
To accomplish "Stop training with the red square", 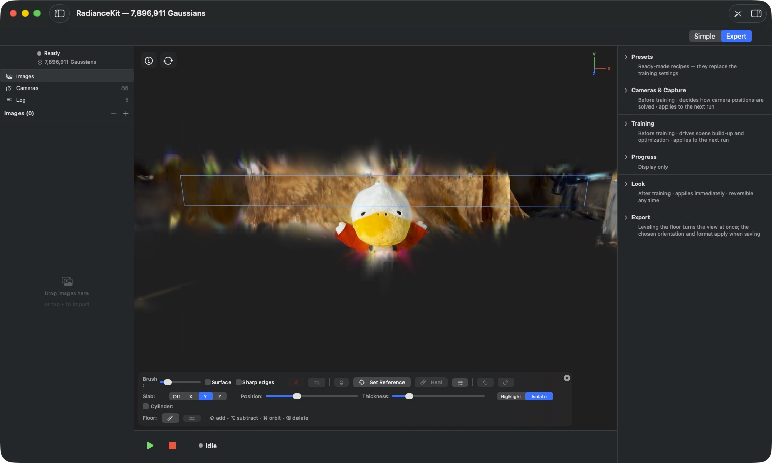I will tap(172, 446).
